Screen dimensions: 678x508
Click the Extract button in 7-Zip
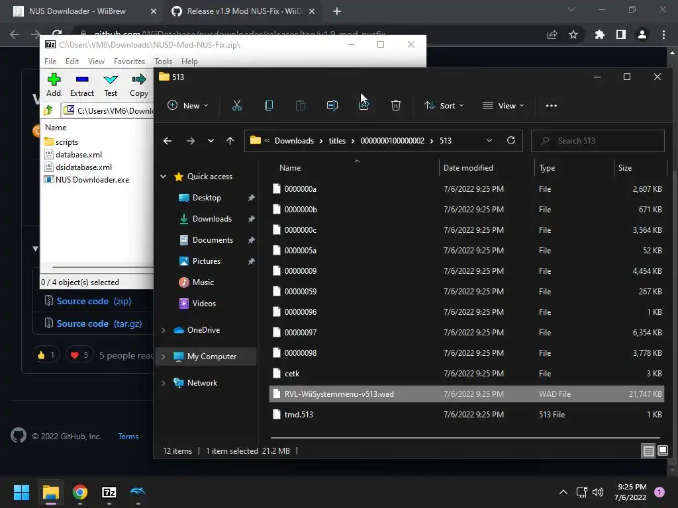(x=81, y=85)
